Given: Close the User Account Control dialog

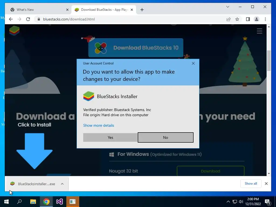Looking at the screenshot, I should pyautogui.click(x=193, y=63).
